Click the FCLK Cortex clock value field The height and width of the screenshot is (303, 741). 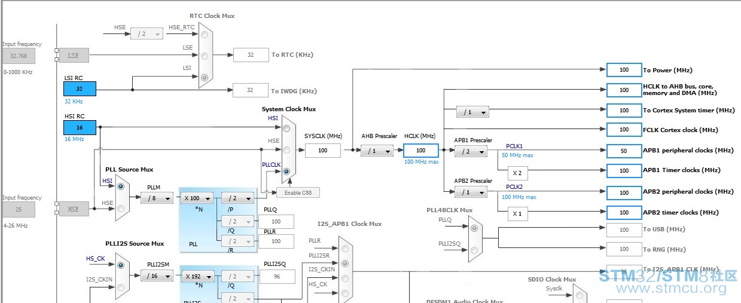click(624, 130)
